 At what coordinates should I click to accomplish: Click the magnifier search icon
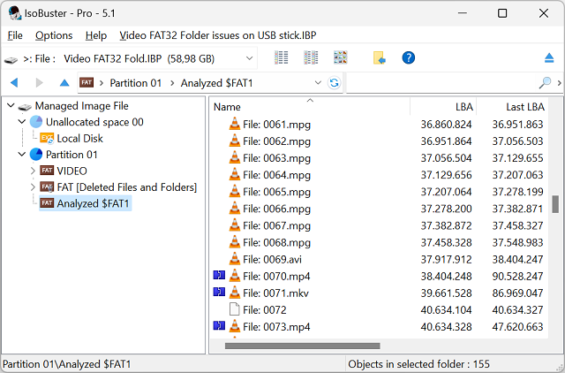545,82
